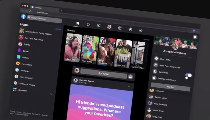Open the Watch video icon
Image resolution: width=210 pixels, height=120 pixels.
click(99, 25)
